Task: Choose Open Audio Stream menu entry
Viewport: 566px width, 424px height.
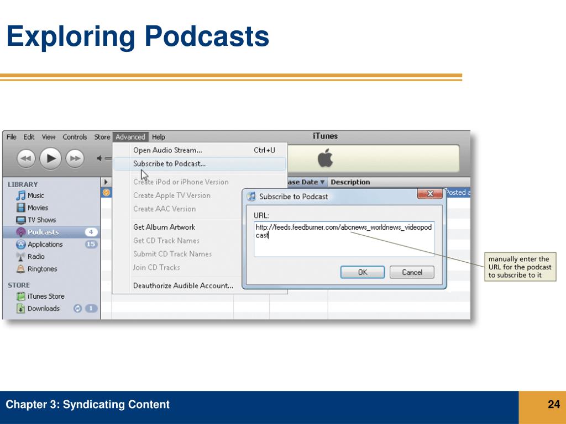Action: coord(200,150)
